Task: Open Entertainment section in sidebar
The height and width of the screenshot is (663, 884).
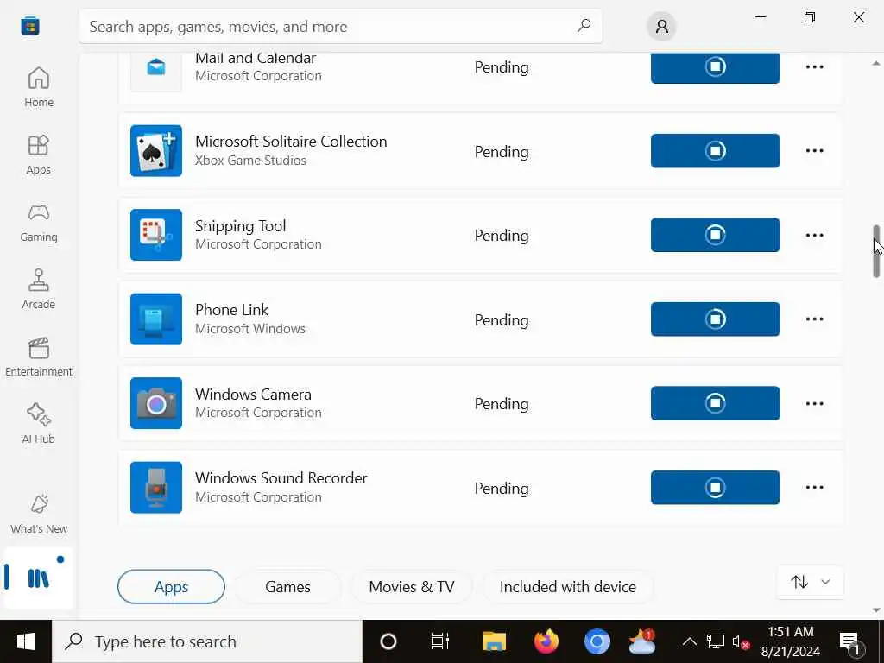Action: [x=38, y=357]
